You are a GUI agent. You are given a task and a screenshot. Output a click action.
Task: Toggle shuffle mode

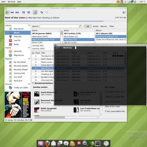(29, 12)
